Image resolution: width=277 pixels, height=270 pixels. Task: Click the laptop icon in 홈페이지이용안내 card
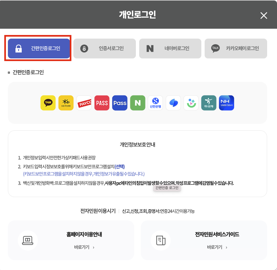point(28,240)
